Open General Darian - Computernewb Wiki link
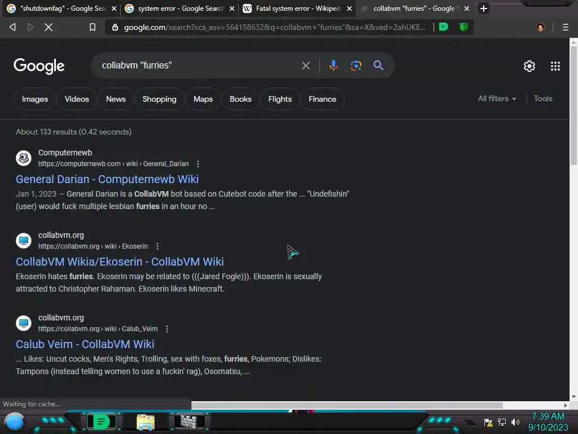This screenshot has width=578, height=434. (107, 179)
